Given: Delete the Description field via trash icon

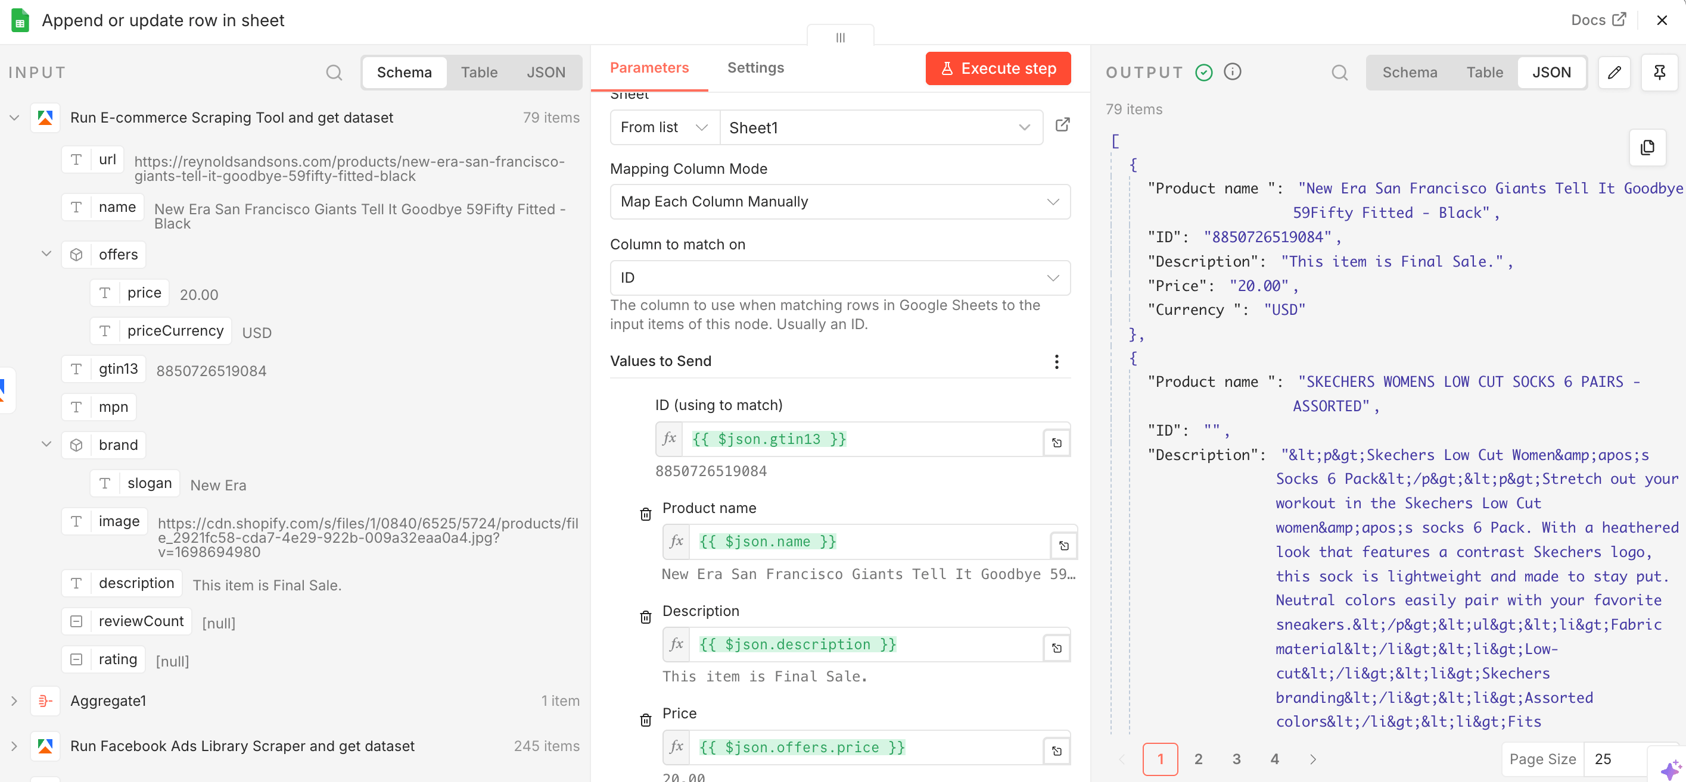Looking at the screenshot, I should click(x=645, y=617).
